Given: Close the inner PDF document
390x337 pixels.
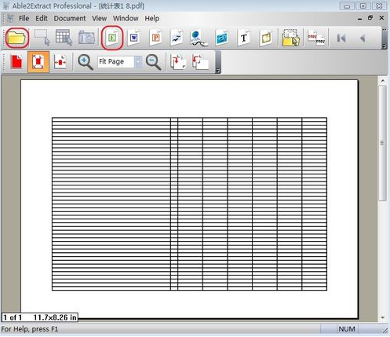Looking at the screenshot, I should (x=381, y=18).
